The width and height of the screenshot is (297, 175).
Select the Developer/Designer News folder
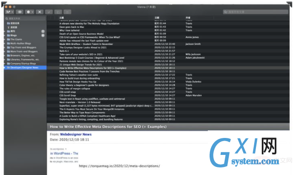click(25, 67)
